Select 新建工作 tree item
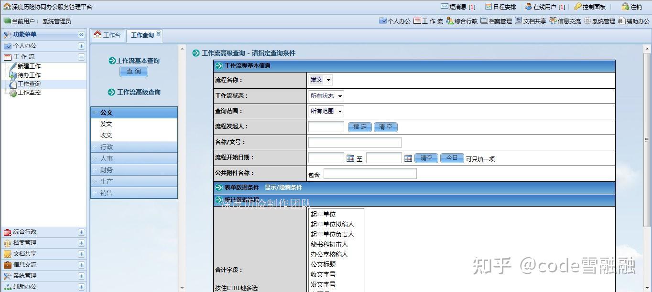The image size is (652, 292). [29, 66]
